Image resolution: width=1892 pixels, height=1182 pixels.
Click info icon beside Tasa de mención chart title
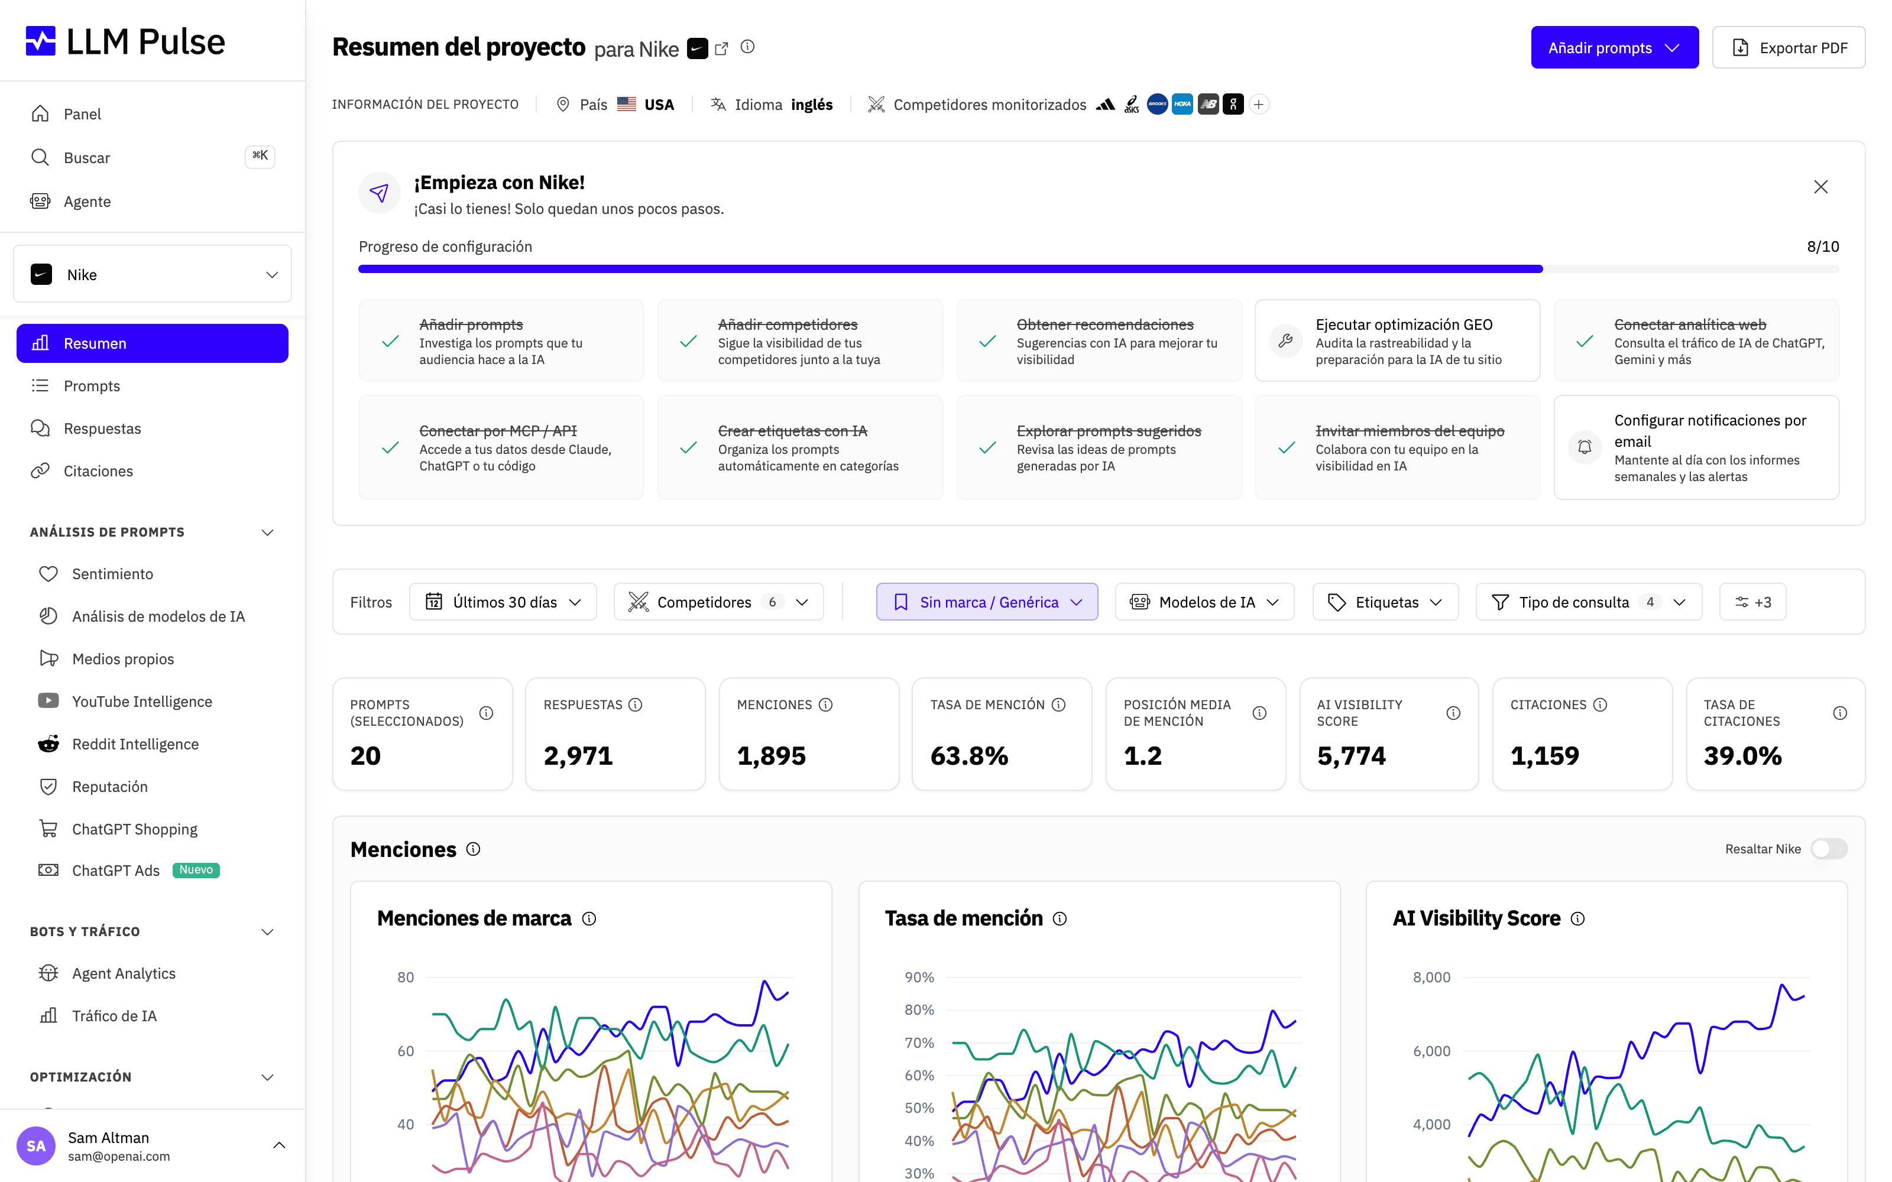1060,918
